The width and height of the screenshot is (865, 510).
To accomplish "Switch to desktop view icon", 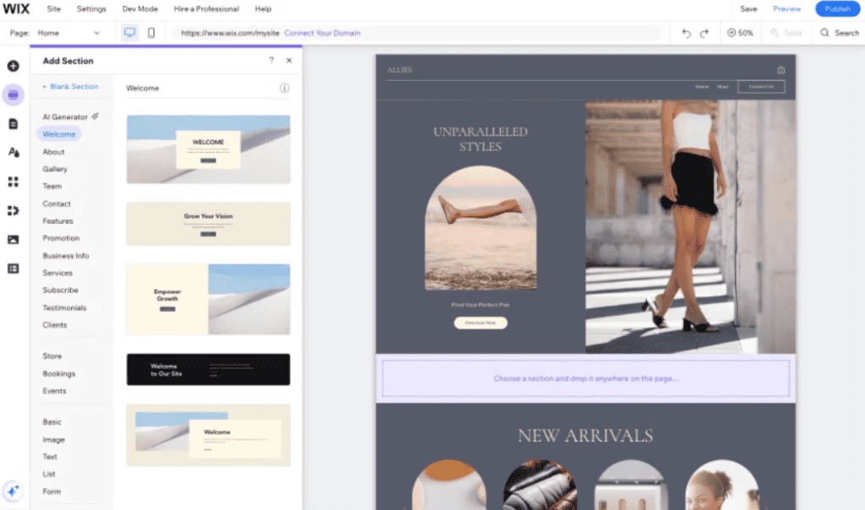I will point(129,33).
